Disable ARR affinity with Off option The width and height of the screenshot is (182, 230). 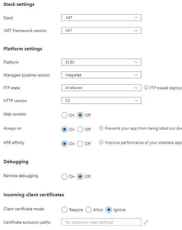[80, 144]
